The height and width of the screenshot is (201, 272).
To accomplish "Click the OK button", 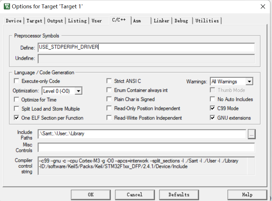I will [x=91, y=195].
